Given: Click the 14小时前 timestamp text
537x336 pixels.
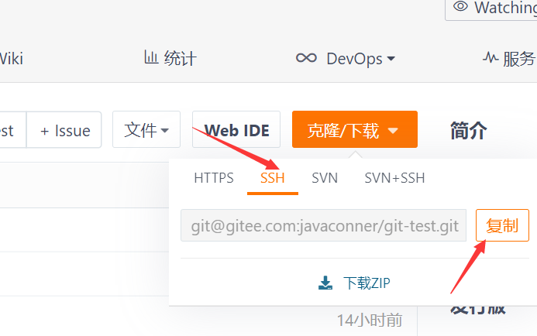Looking at the screenshot, I should (370, 321).
